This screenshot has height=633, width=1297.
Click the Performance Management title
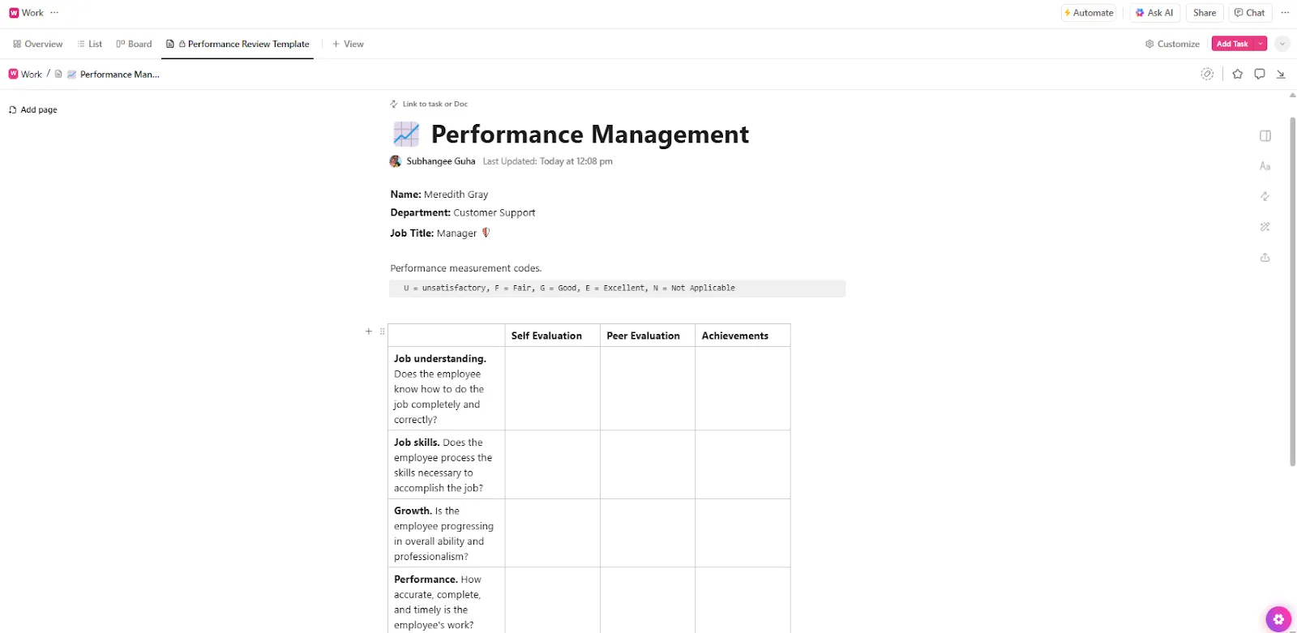pyautogui.click(x=589, y=134)
